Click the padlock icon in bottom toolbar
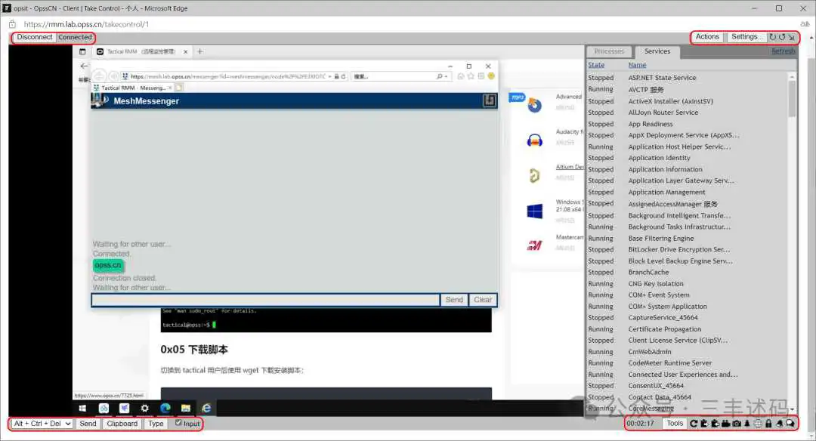 pos(768,424)
